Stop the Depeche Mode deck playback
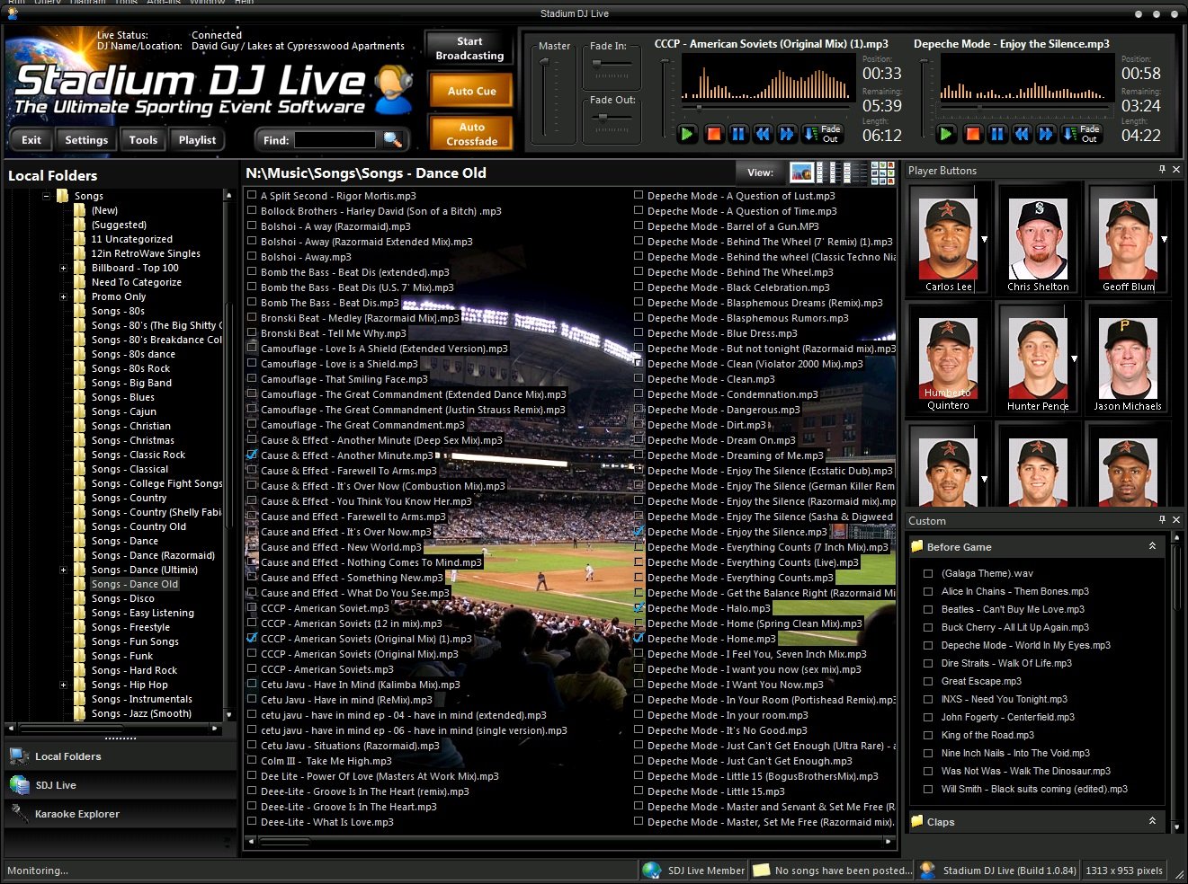The width and height of the screenshot is (1188, 884). [972, 134]
